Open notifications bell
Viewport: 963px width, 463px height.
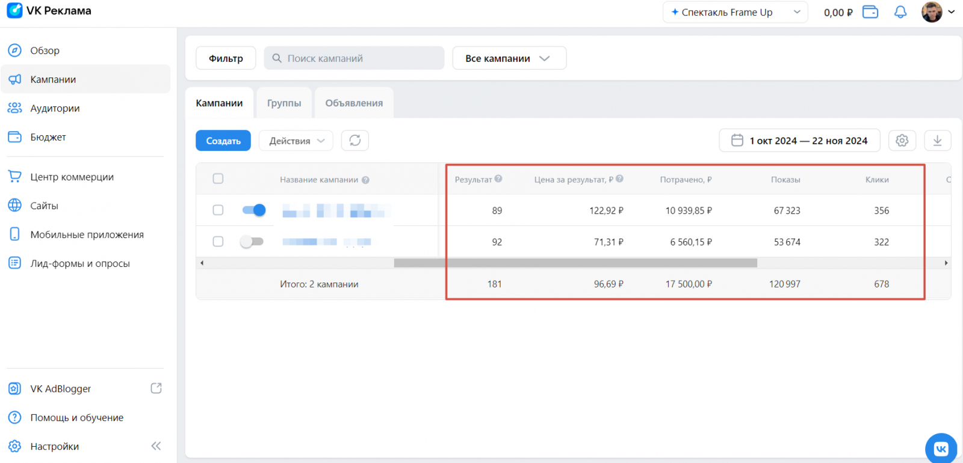tap(900, 13)
